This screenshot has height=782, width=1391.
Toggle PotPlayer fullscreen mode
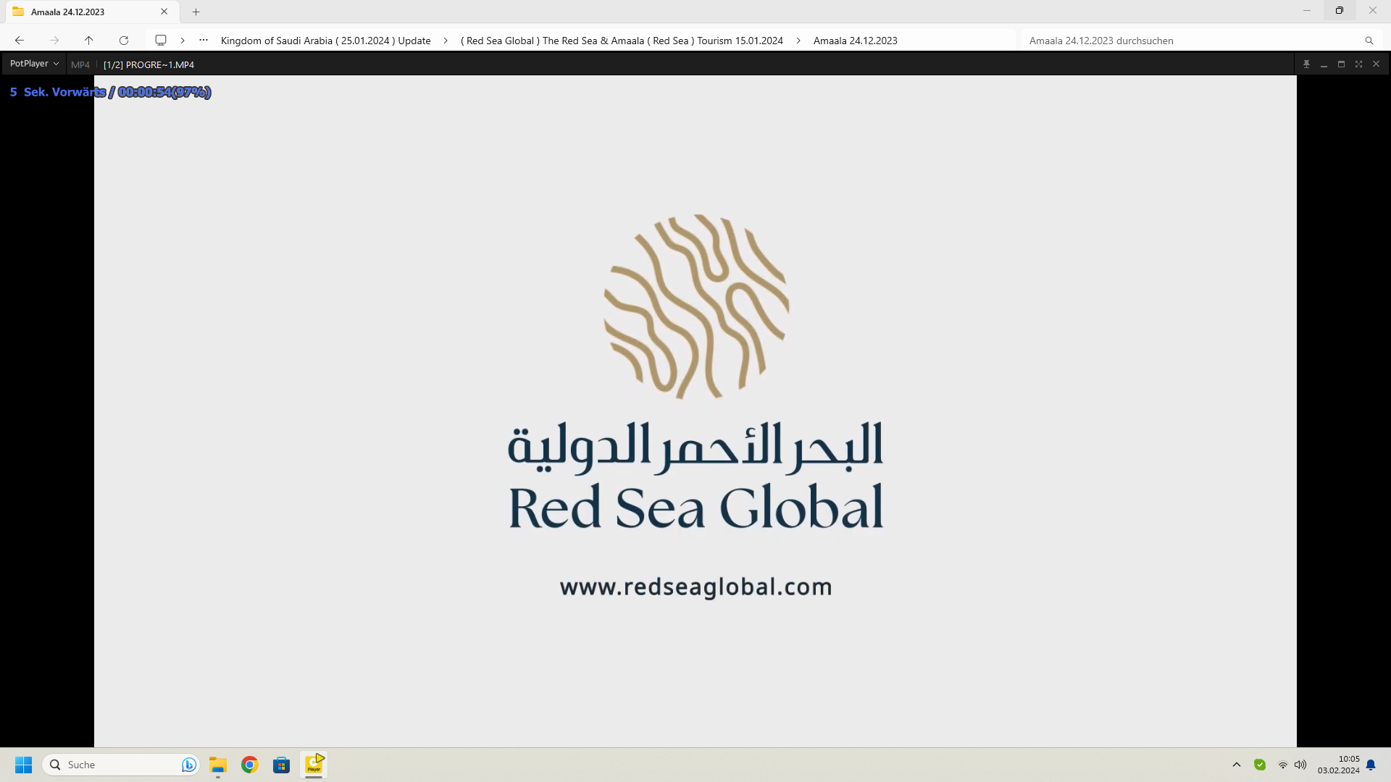click(x=1358, y=64)
